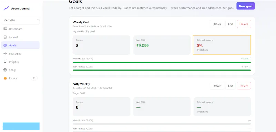The image size is (276, 132).
Task: Expand the account selector chevron arrow
Action: pyautogui.click(x=38, y=20)
